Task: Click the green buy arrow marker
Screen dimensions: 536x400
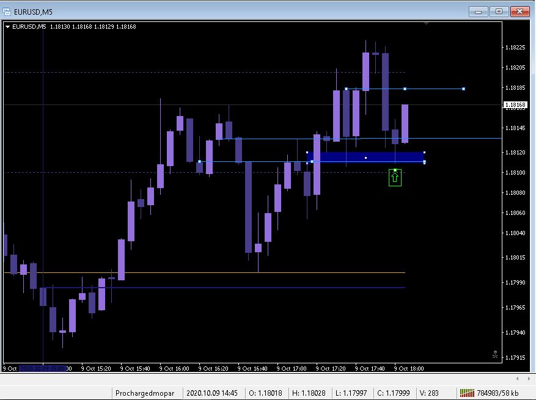Action: (395, 178)
